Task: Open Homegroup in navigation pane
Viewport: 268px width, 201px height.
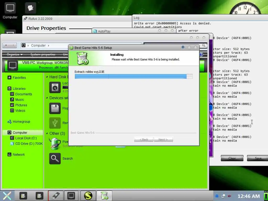Action: coord(21,121)
